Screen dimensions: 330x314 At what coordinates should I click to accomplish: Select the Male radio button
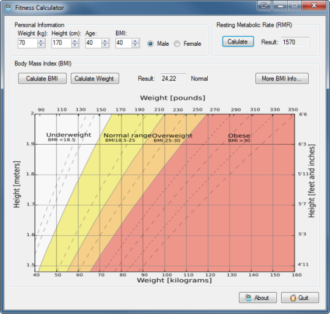pos(150,44)
